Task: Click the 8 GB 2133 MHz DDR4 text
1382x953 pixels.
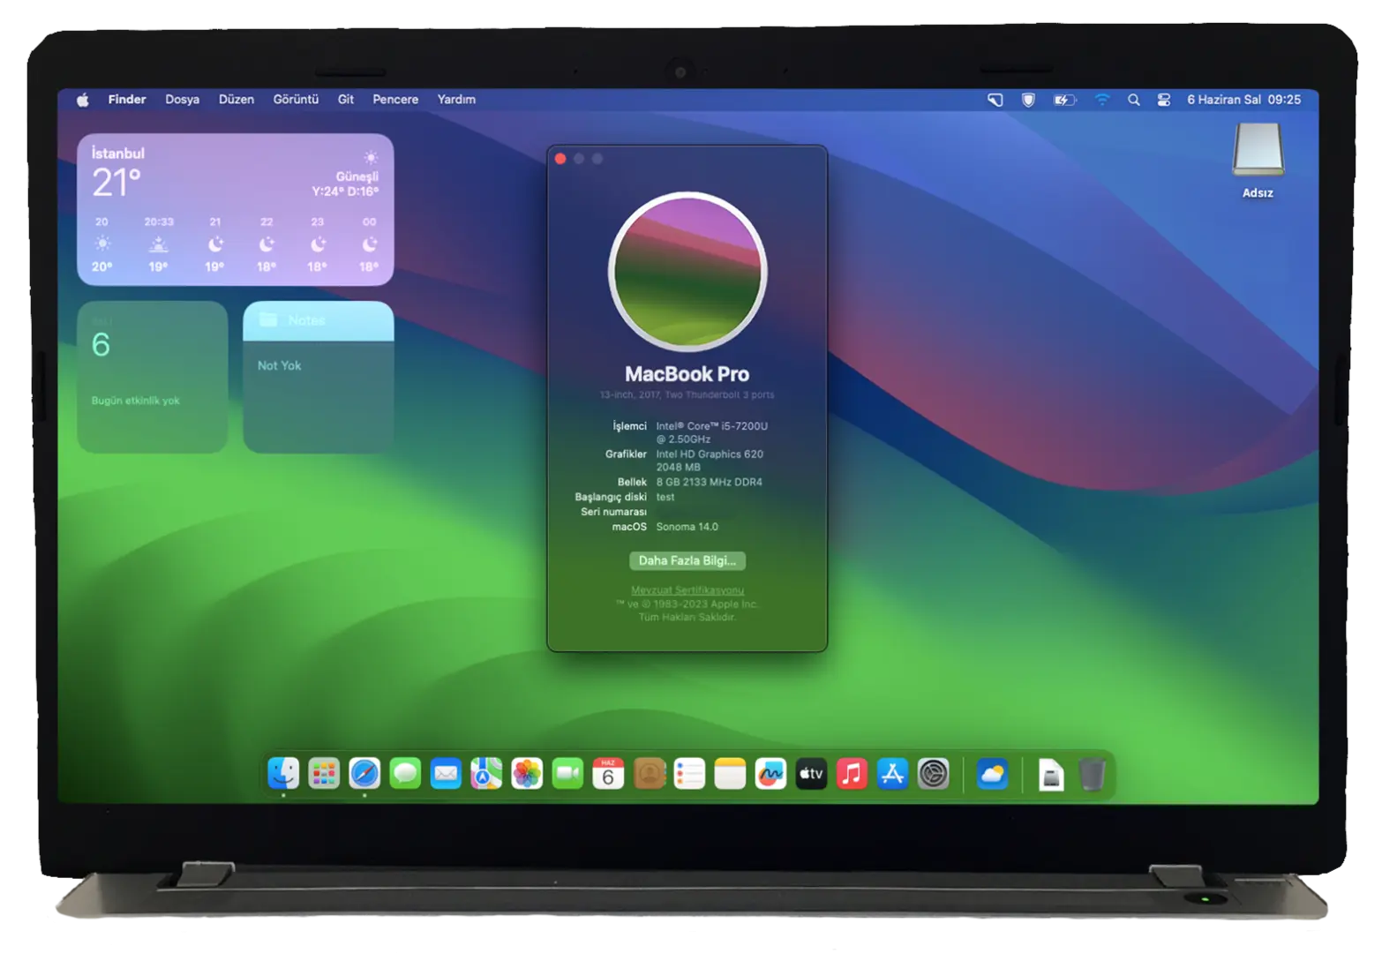Action: pos(710,483)
